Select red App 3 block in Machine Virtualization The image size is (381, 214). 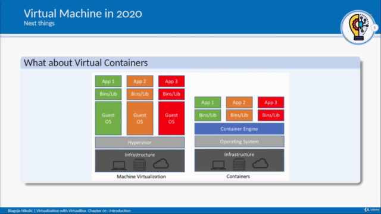click(171, 81)
